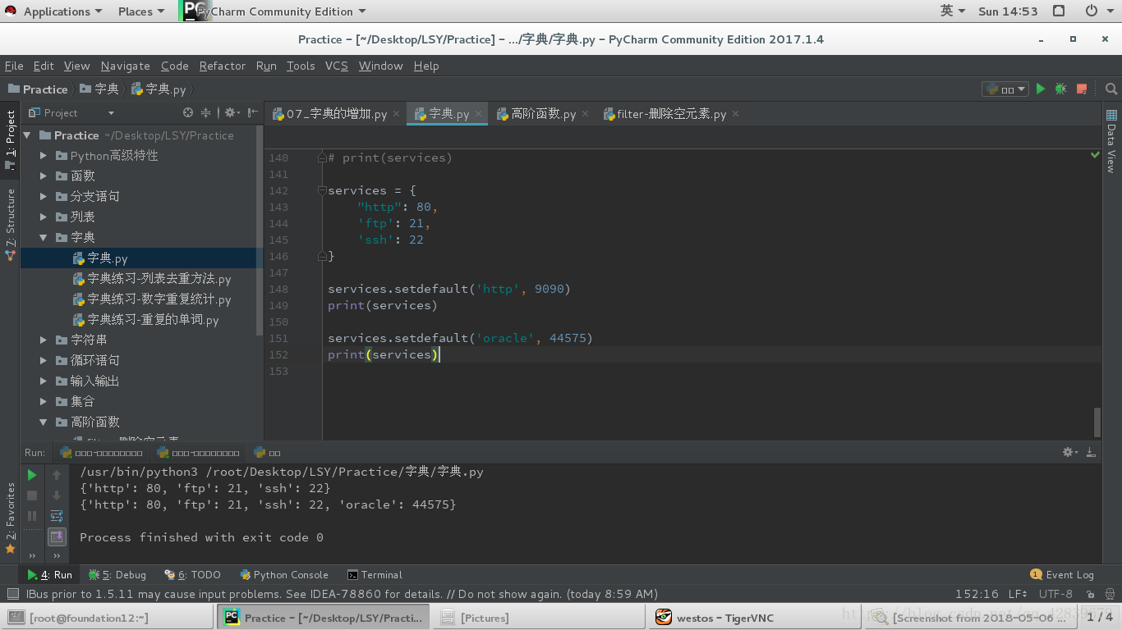Close the 07_字典的增加.py tab
This screenshot has width=1122, height=630.
tap(396, 114)
